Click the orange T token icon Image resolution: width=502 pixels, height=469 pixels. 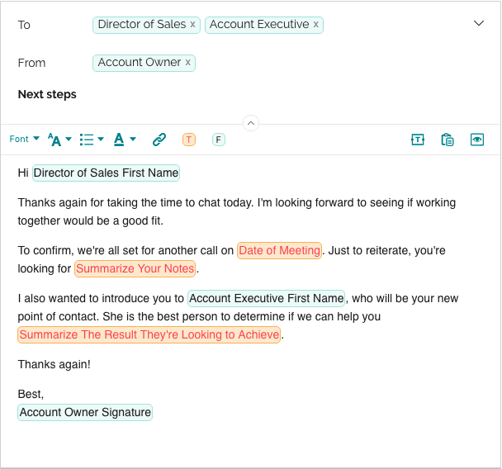189,140
